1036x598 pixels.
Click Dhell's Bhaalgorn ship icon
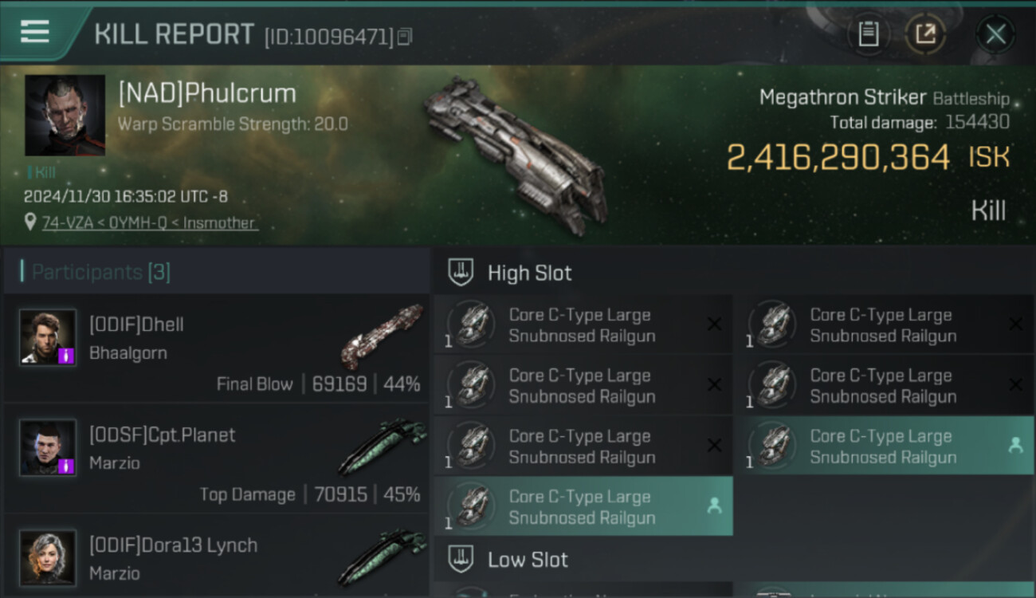click(x=381, y=335)
